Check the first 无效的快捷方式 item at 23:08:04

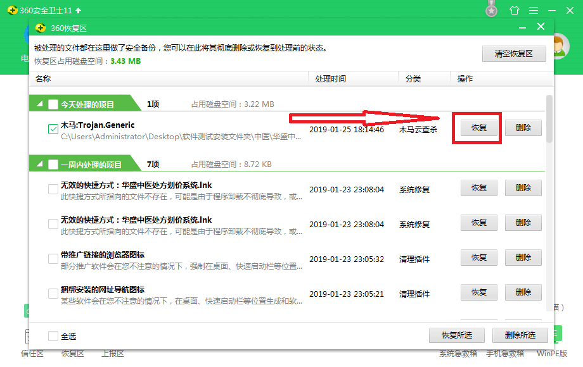[53, 189]
